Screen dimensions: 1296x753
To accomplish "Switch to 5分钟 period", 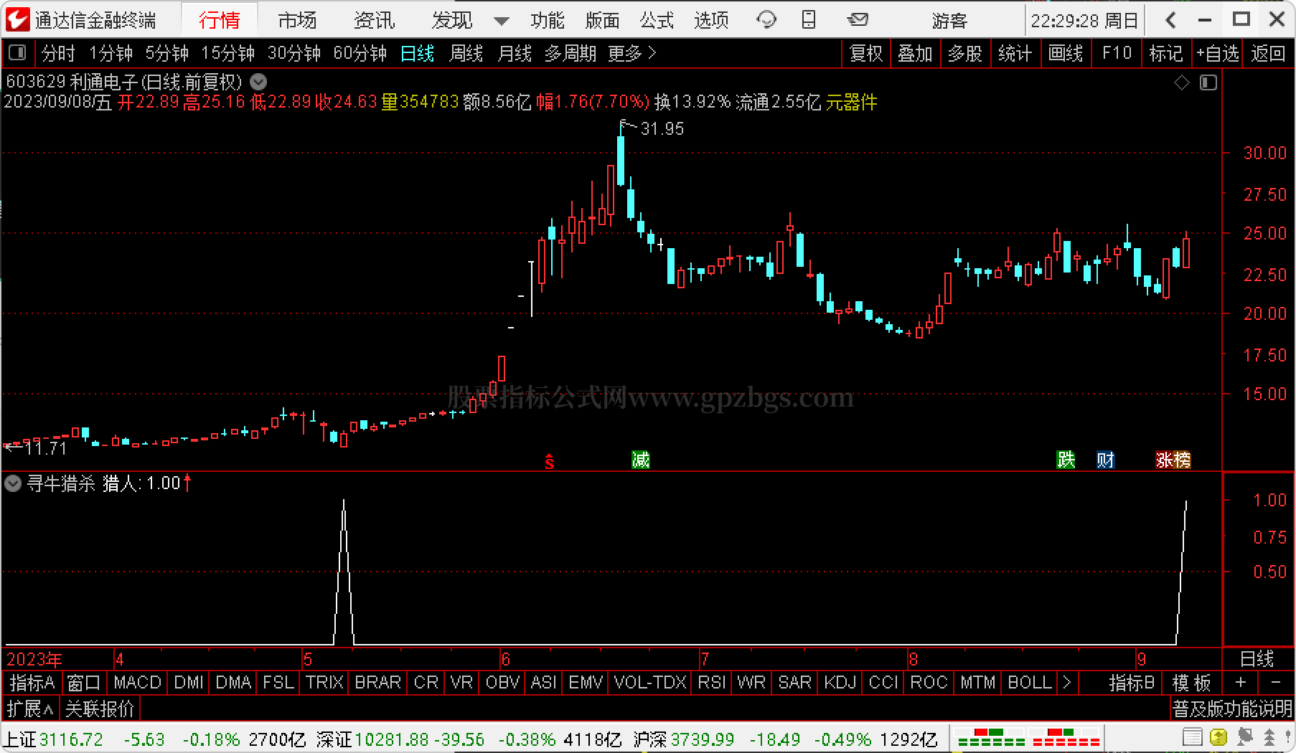I will click(166, 53).
